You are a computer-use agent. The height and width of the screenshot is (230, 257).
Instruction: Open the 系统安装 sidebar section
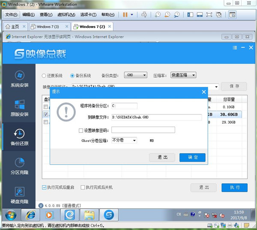click(x=20, y=79)
